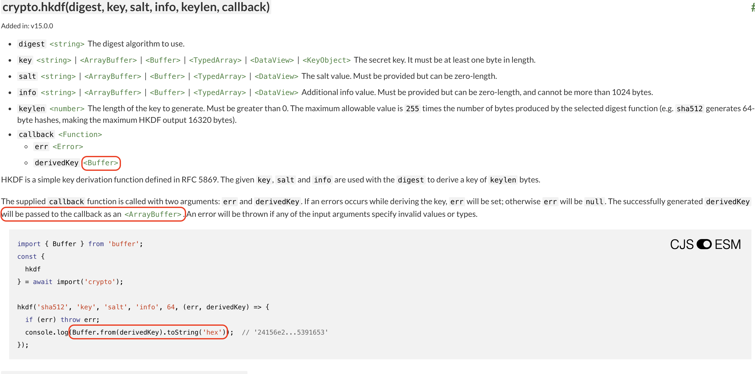The image size is (755, 374).
Task: Click the <TypedArray> link on info line
Action: click(219, 92)
